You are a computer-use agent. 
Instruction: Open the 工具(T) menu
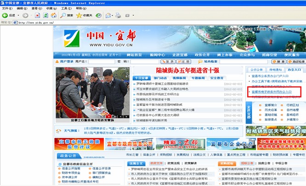tap(66, 8)
